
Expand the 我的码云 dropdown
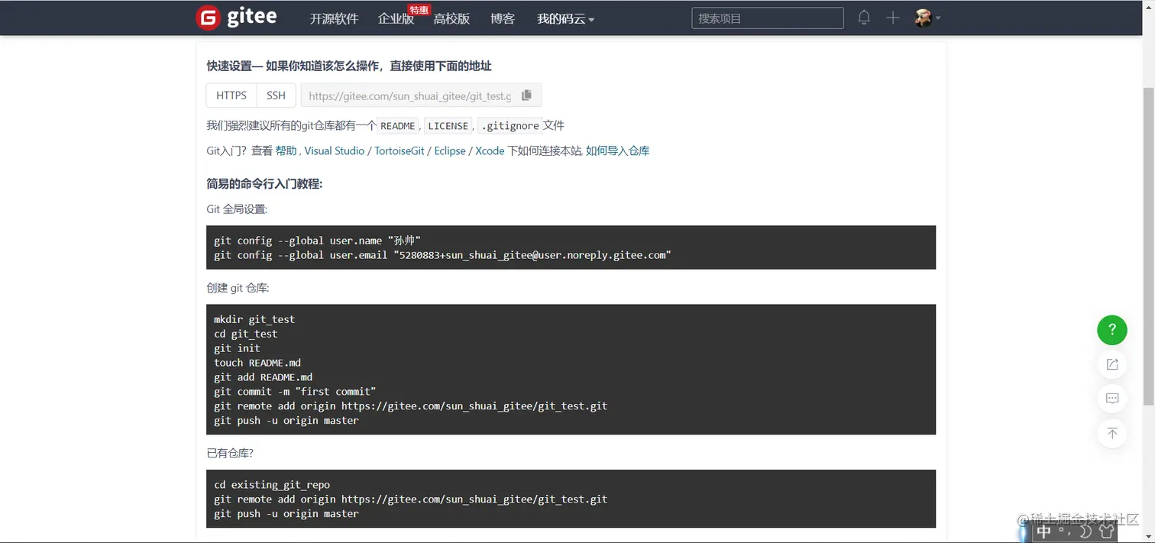565,19
